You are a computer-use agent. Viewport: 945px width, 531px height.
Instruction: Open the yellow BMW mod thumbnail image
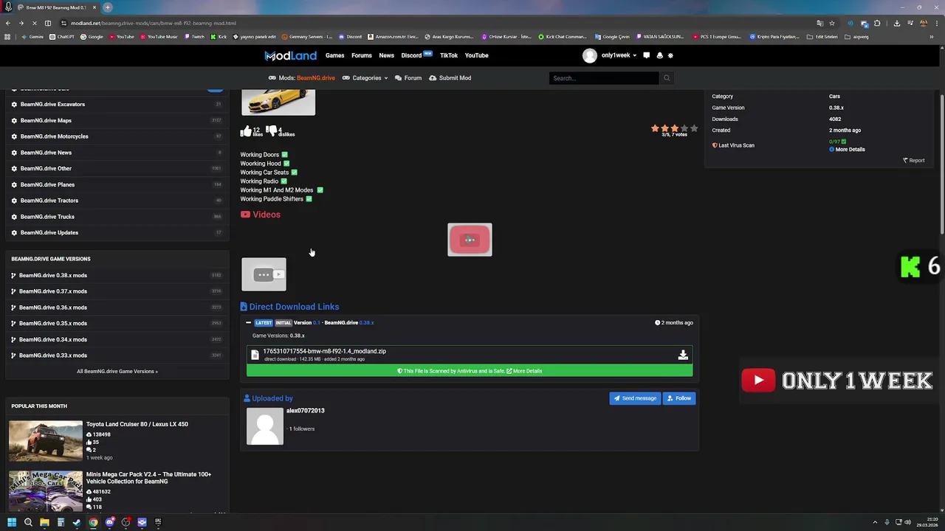278,102
